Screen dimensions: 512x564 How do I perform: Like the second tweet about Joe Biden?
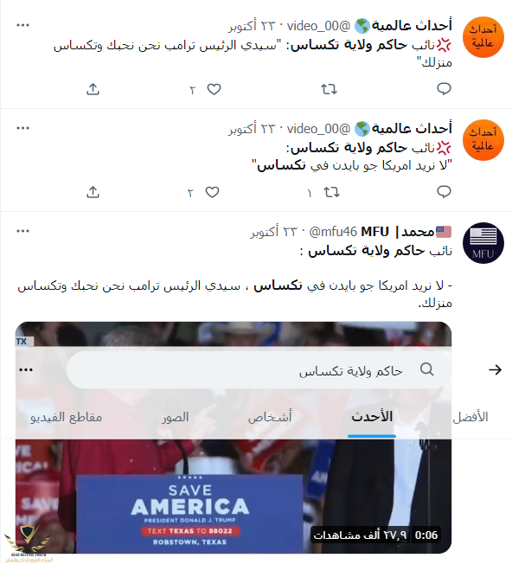click(212, 192)
